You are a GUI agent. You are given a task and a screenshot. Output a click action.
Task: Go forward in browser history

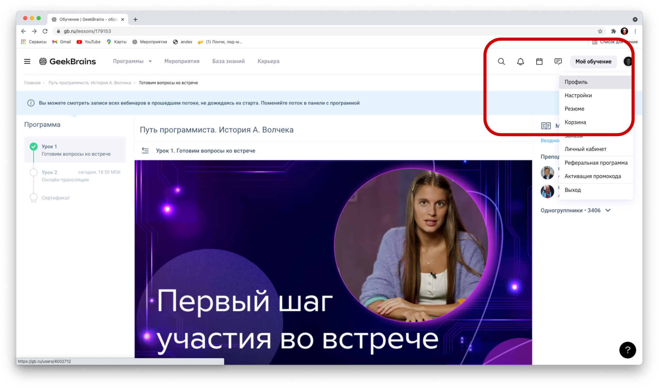pyautogui.click(x=34, y=31)
